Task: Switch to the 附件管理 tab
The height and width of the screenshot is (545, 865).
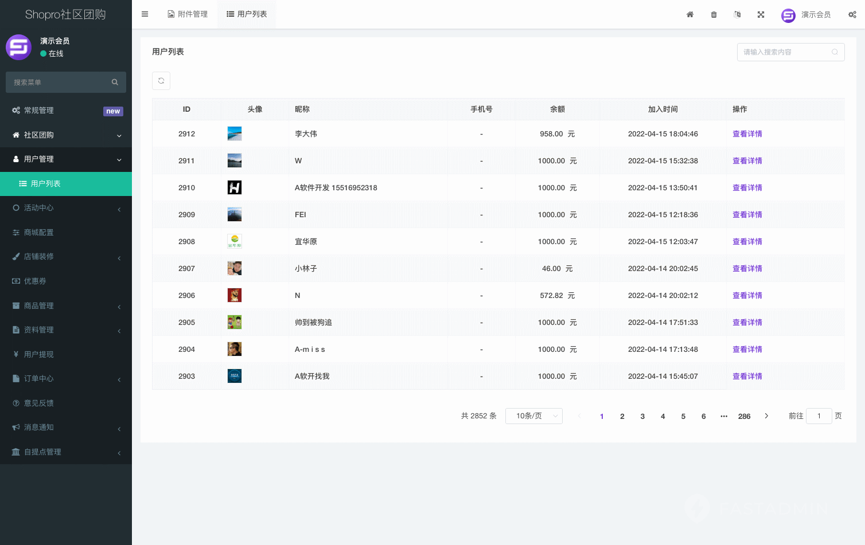Action: click(x=188, y=14)
